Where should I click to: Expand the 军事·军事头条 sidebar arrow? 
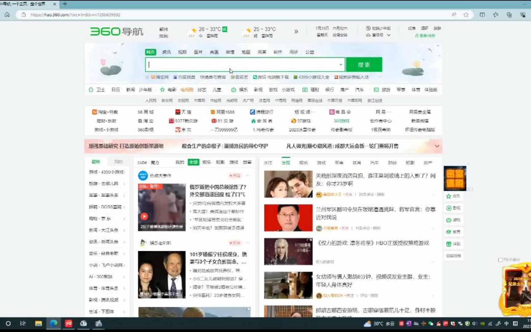click(x=124, y=196)
